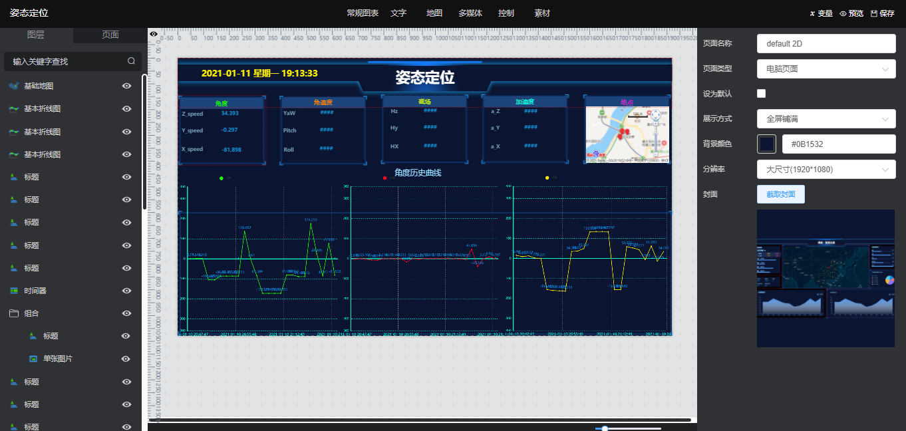Open the 控制 menu
Viewport: 906px width, 431px height.
tap(506, 13)
